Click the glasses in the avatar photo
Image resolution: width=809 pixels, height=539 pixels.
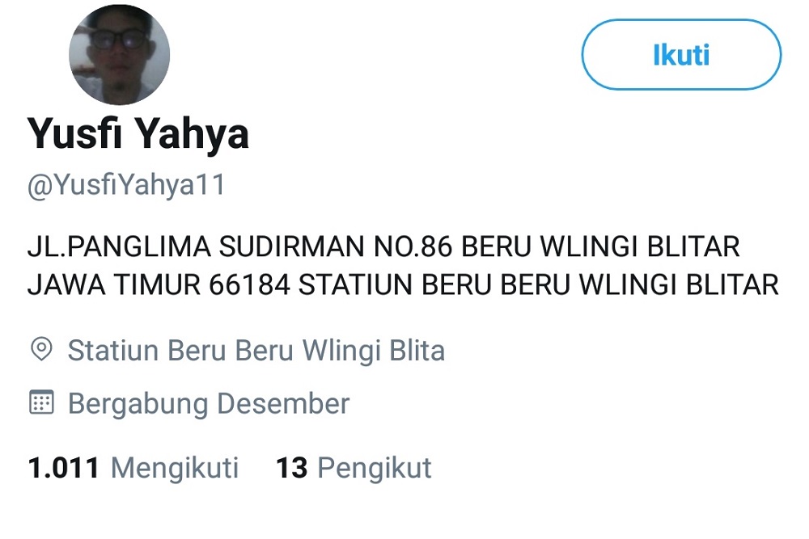tap(120, 40)
